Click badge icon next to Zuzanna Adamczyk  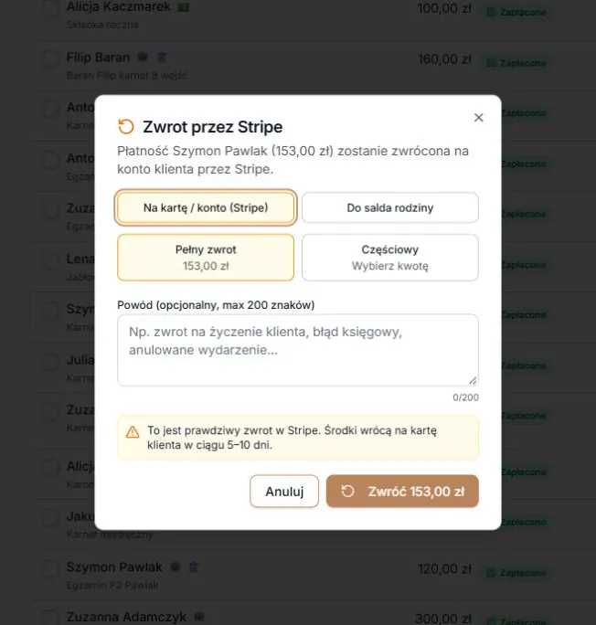199,617
